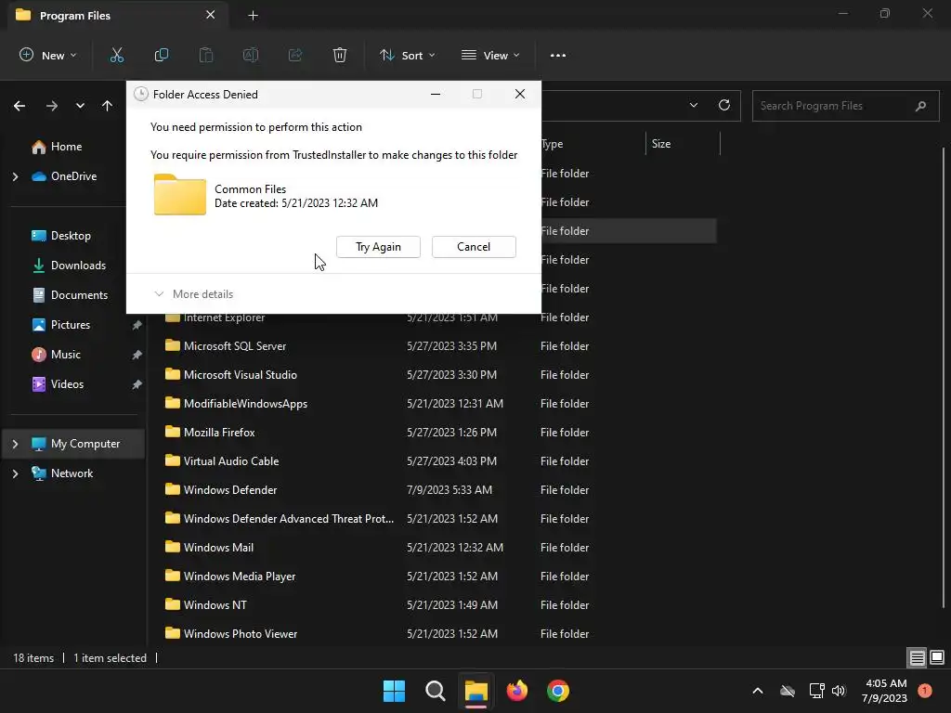Viewport: 951px width, 713px height.
Task: Go up one folder level
Action: (x=108, y=106)
